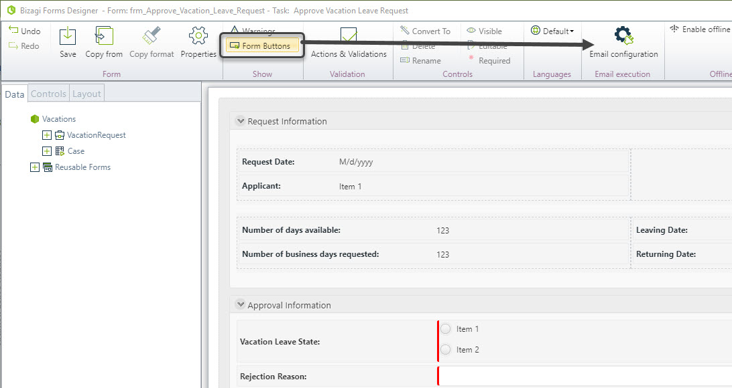Click the Form Buttons toggle
This screenshot has height=388, width=732.
click(x=262, y=45)
